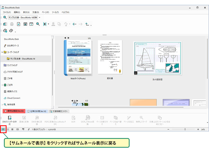Viewport: 209px width, 156px height.
Task: Select サンプル文書 - DocuWorks 10 folder
Action: (26, 59)
